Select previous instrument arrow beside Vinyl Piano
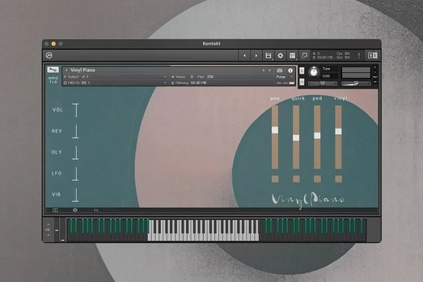Image resolution: width=423 pixels, height=282 pixels. click(x=264, y=70)
